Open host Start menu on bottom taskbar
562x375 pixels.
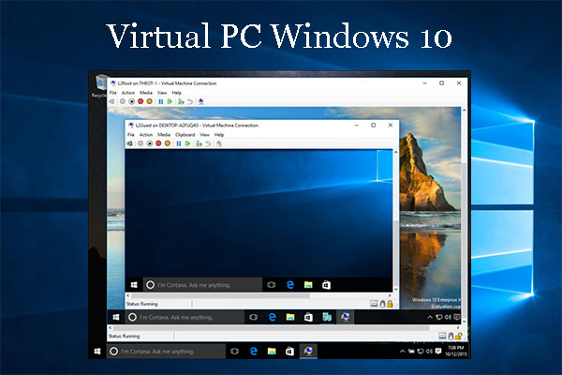pos(97,352)
